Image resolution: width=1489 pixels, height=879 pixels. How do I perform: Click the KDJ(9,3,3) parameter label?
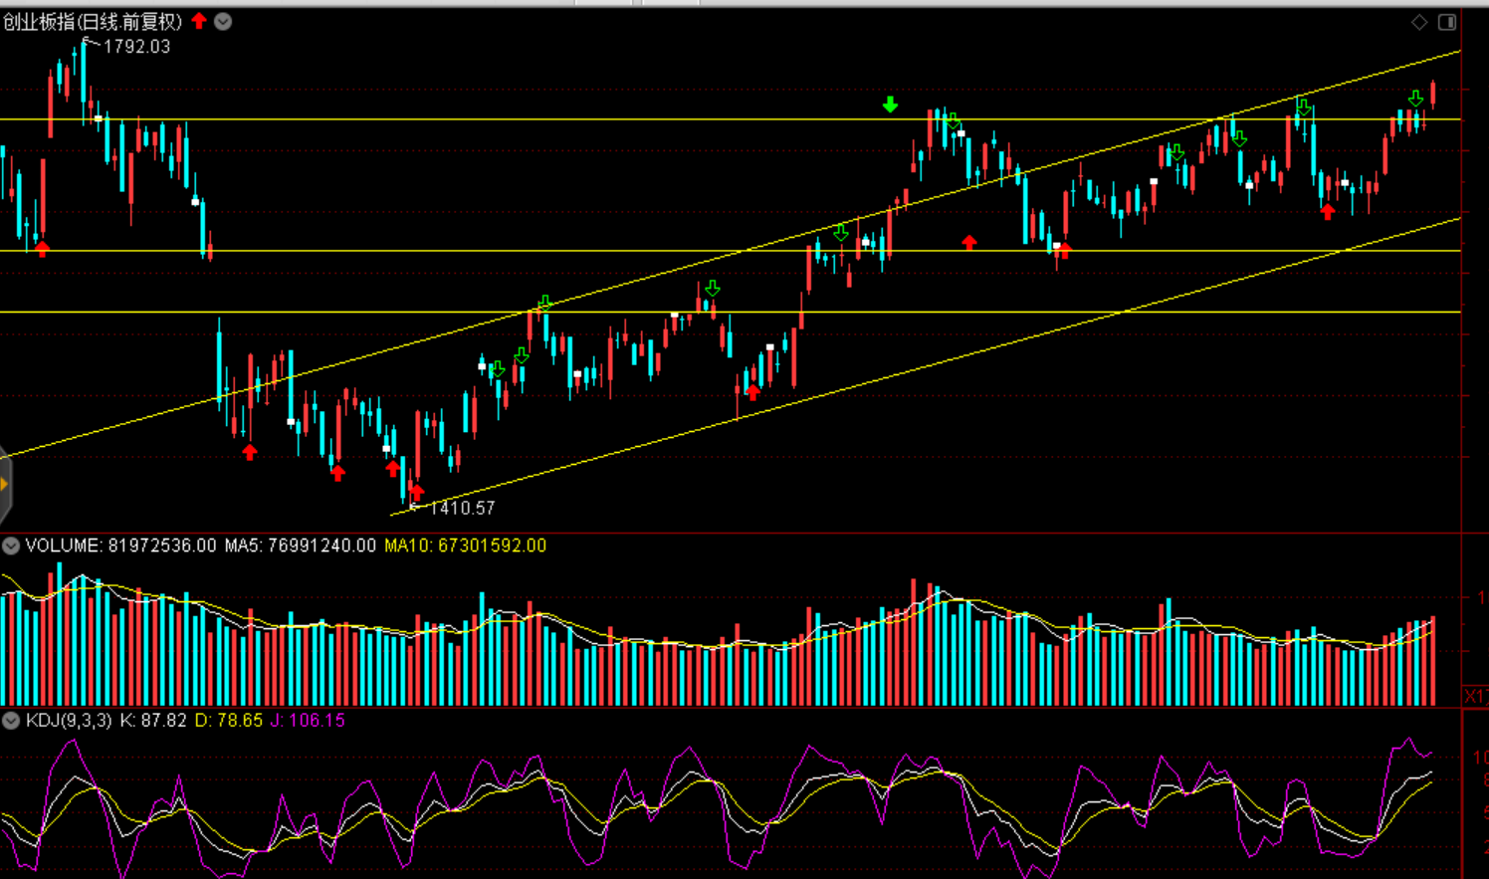[x=69, y=720]
